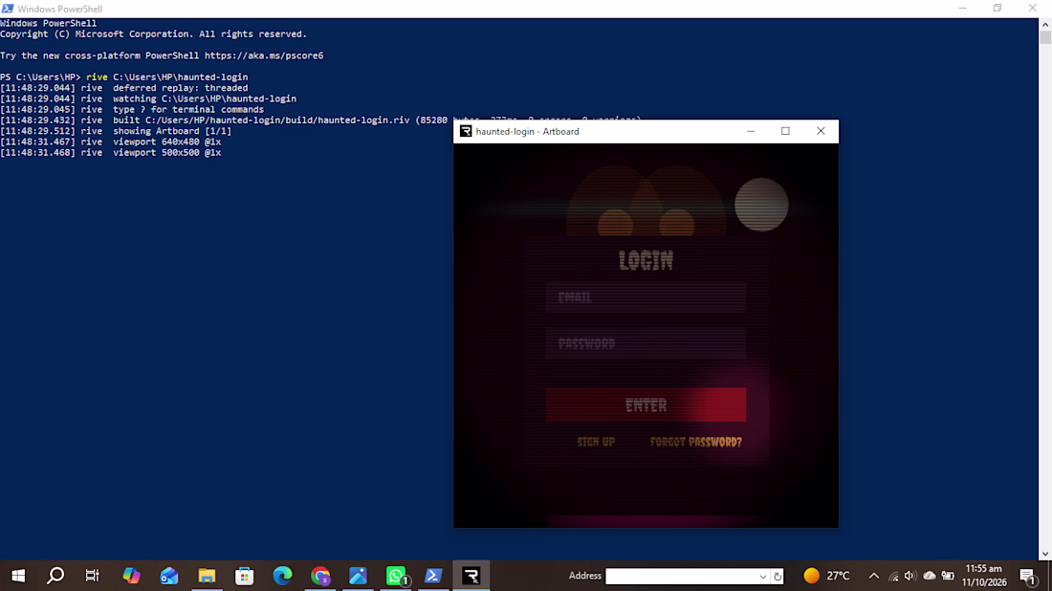Click the PowerShell scrollbar down arrow

(x=1045, y=554)
